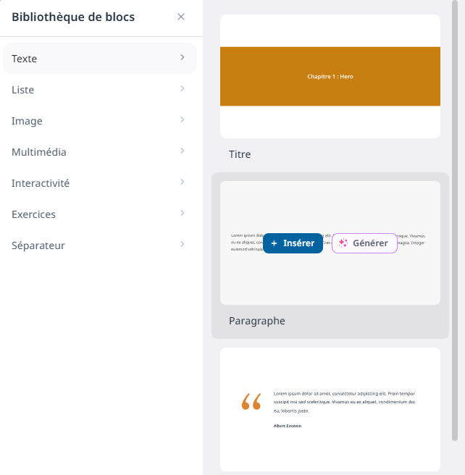Click the Paragraphe block label

point(257,321)
